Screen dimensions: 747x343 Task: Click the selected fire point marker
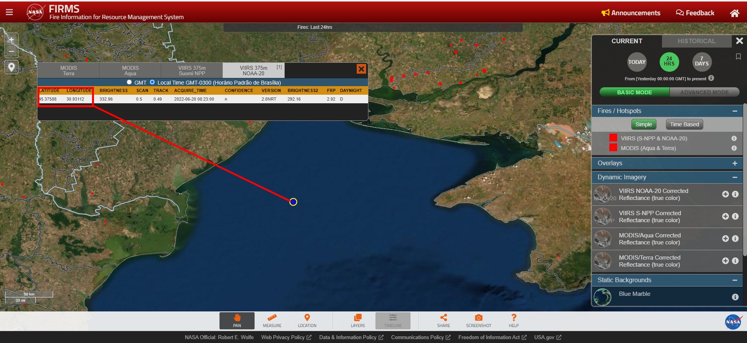[x=293, y=202]
